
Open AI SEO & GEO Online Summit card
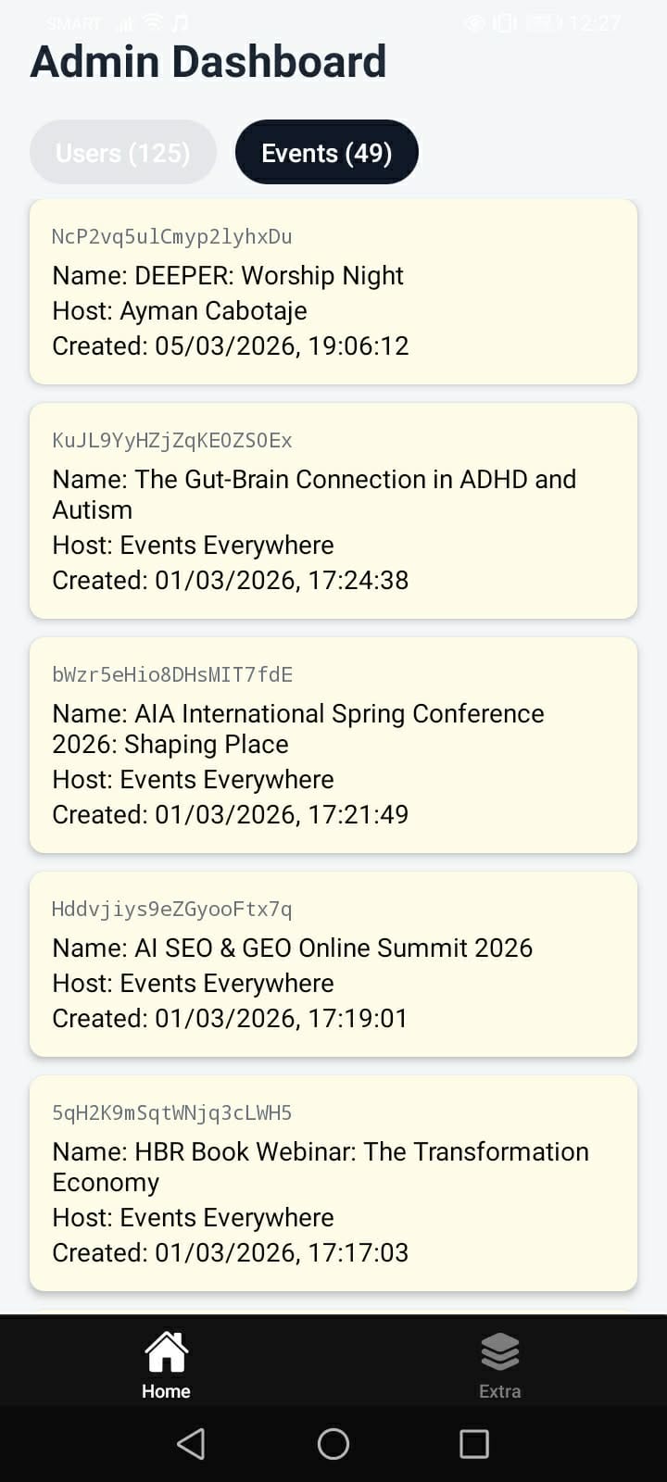(333, 964)
